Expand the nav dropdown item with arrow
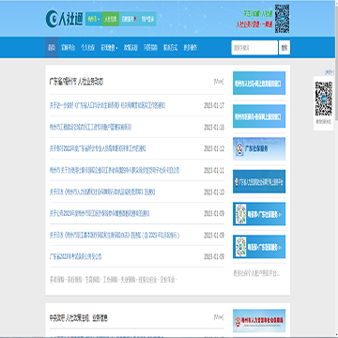Image resolution: width=338 pixels, height=338 pixels. pyautogui.click(x=109, y=48)
